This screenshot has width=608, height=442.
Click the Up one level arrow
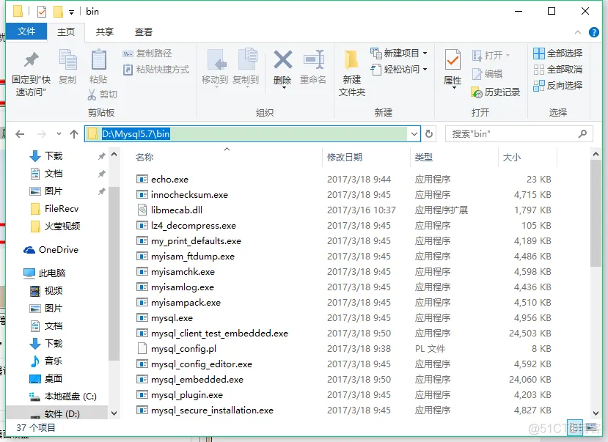click(74, 134)
